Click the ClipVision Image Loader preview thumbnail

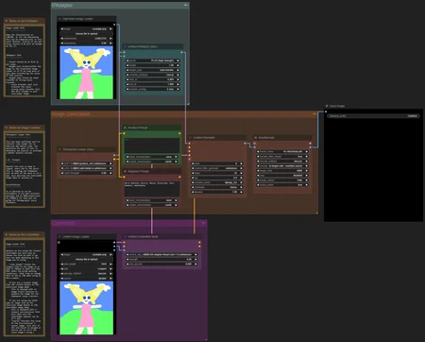coord(86,73)
